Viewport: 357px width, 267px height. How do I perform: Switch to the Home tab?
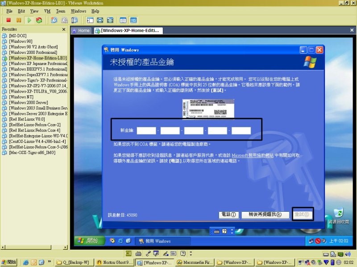tap(81, 31)
